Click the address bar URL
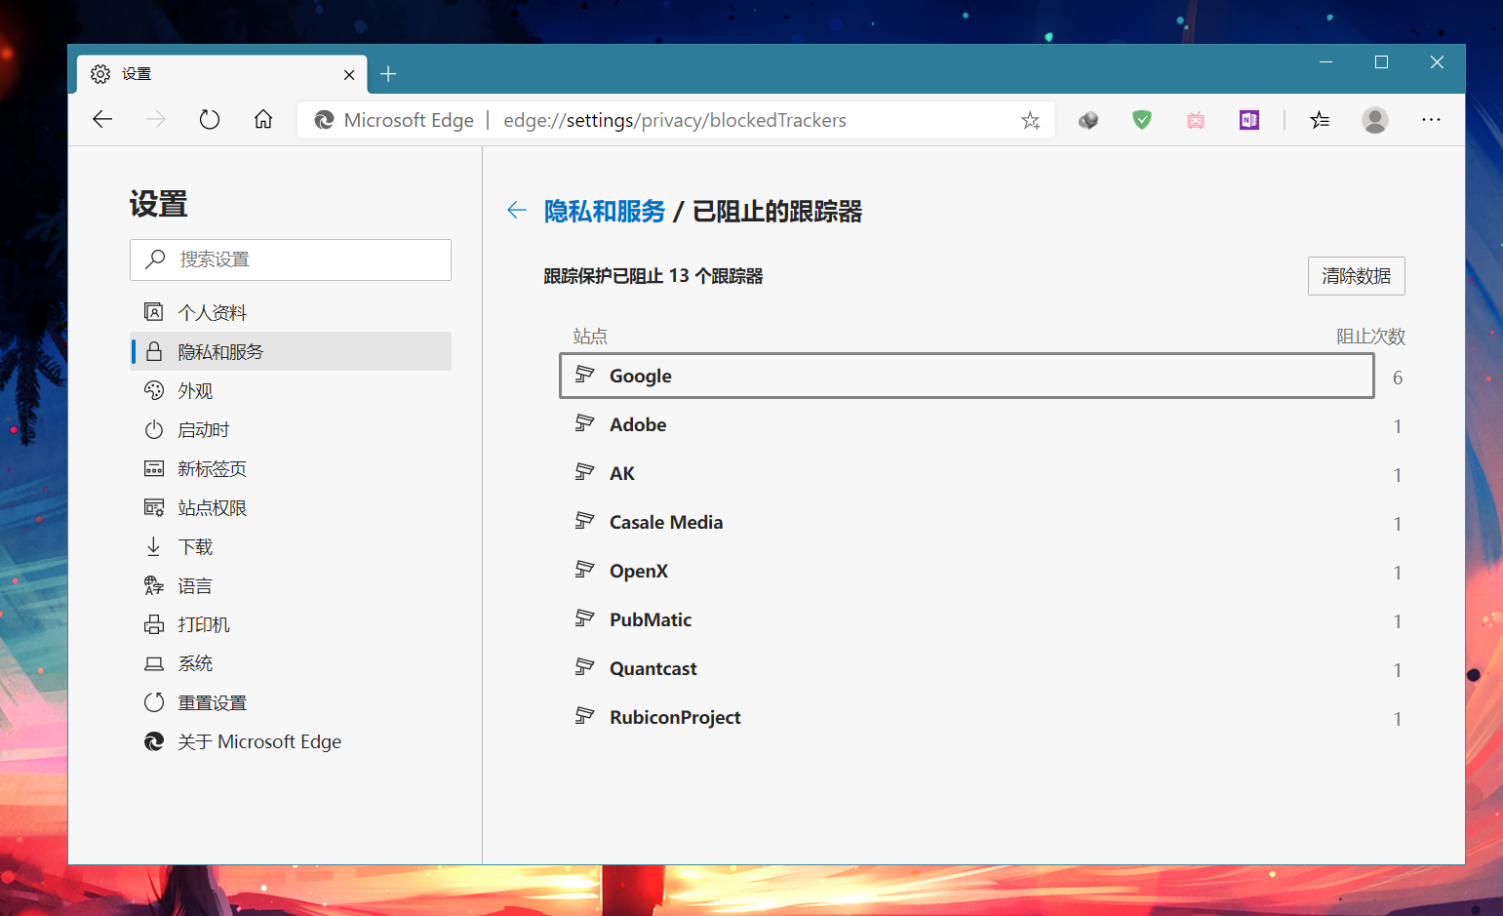Screen dimensions: 1503x916 tap(675, 120)
